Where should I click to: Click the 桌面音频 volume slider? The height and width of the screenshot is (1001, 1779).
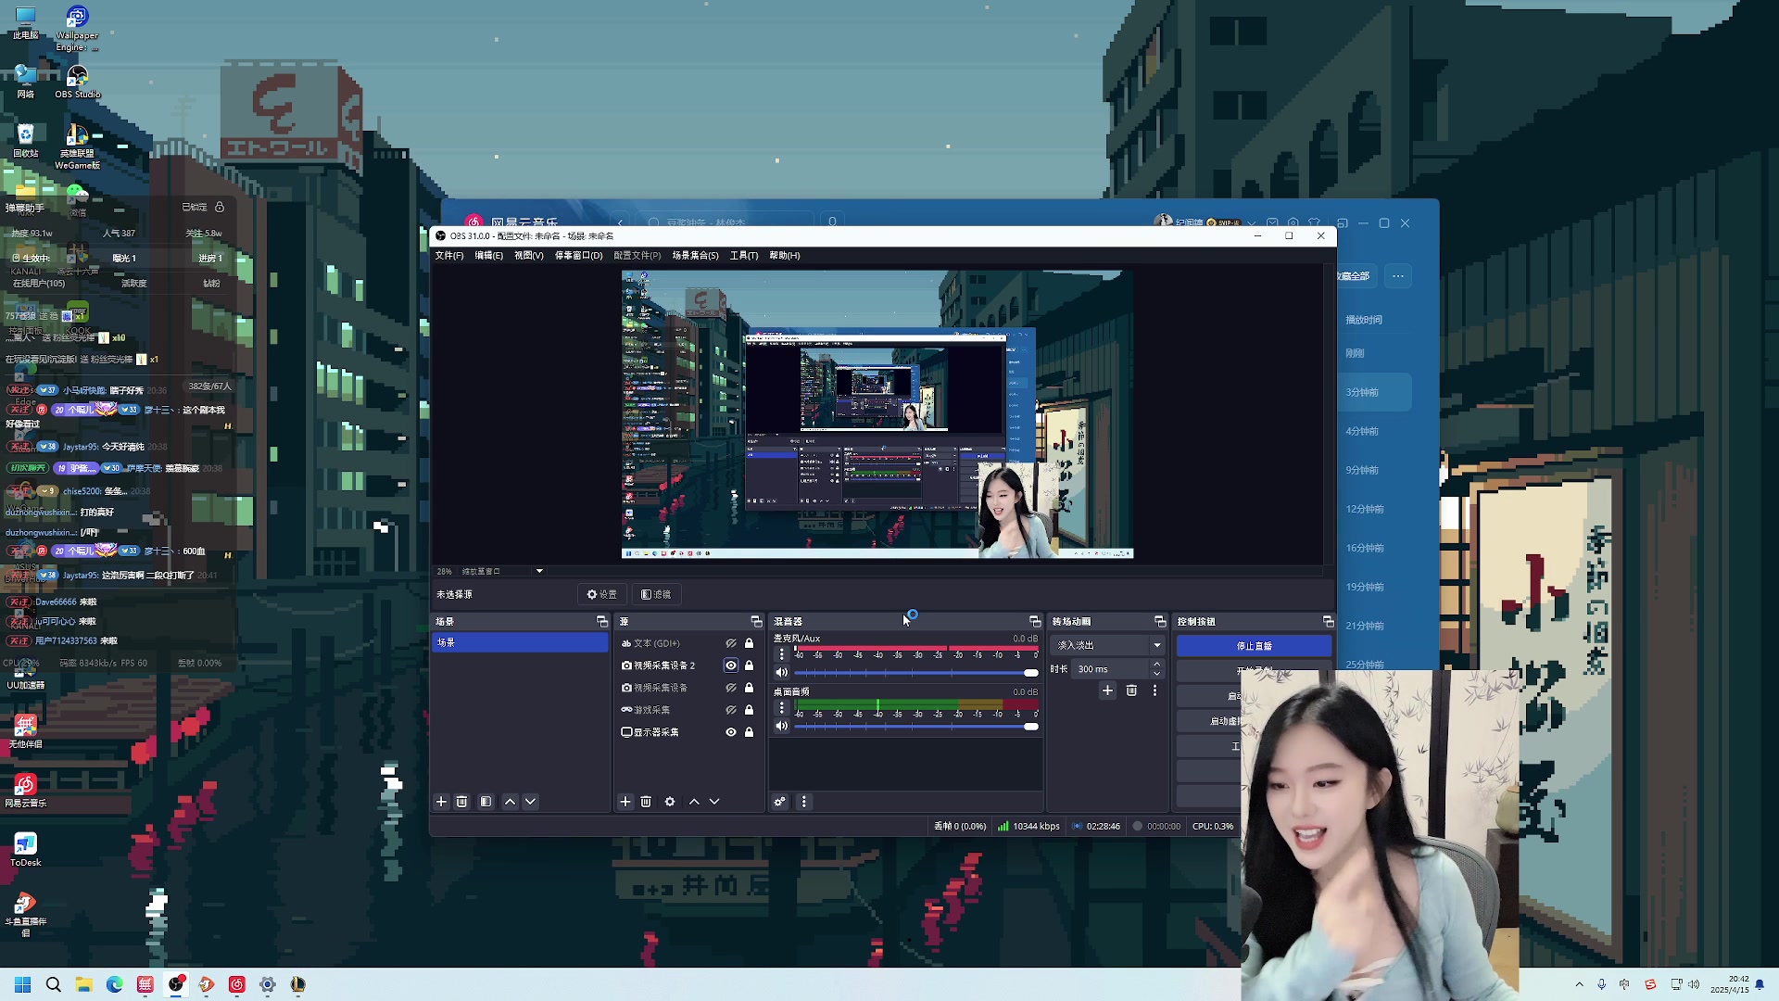point(916,727)
